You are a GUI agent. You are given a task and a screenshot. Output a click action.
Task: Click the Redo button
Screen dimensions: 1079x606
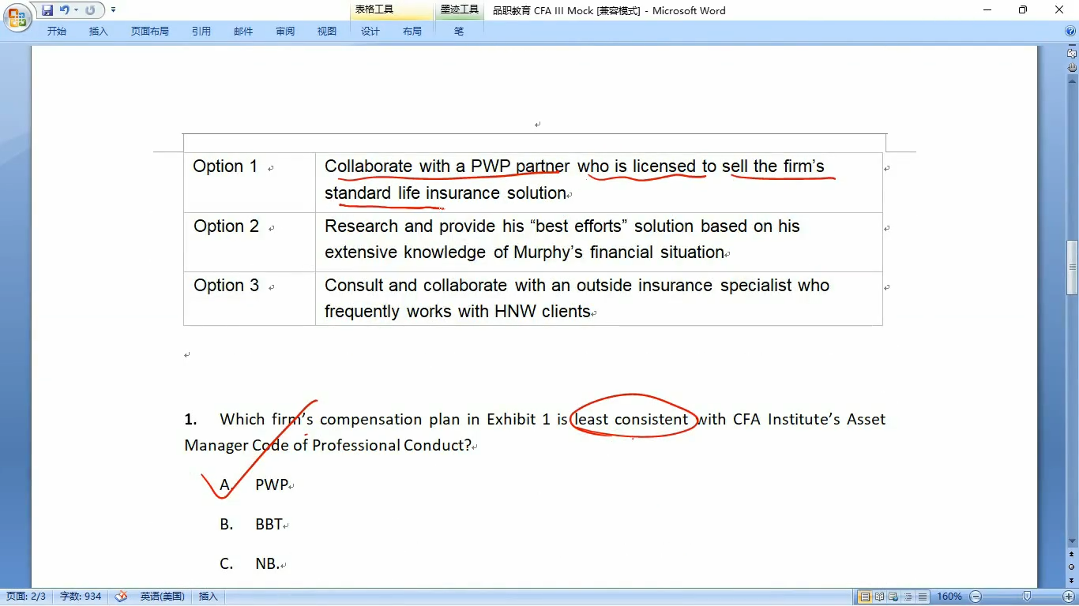(90, 10)
